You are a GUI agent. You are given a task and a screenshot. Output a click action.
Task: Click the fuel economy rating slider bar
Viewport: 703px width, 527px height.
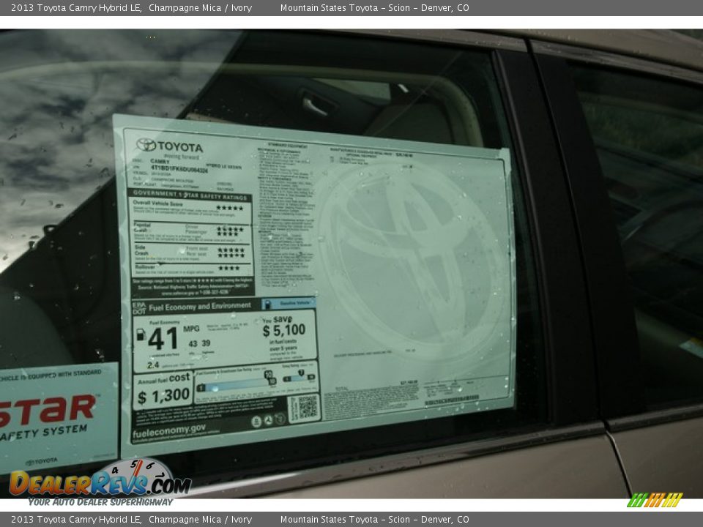pyautogui.click(x=237, y=386)
